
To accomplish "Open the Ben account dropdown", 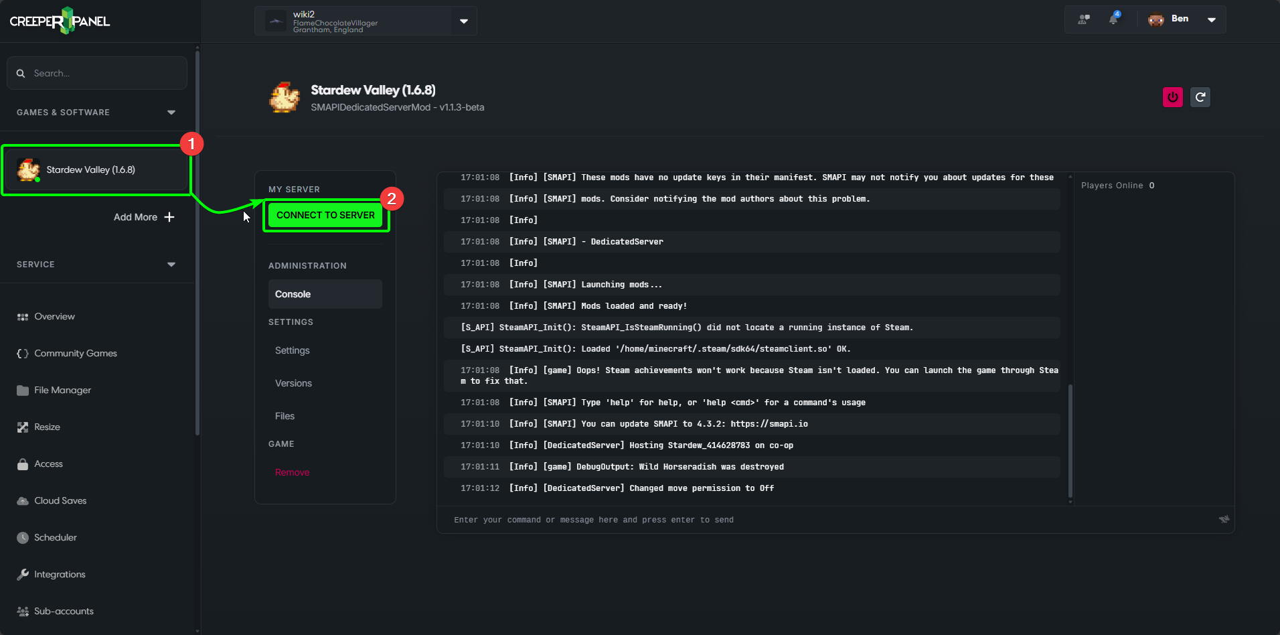I will click(x=1211, y=19).
